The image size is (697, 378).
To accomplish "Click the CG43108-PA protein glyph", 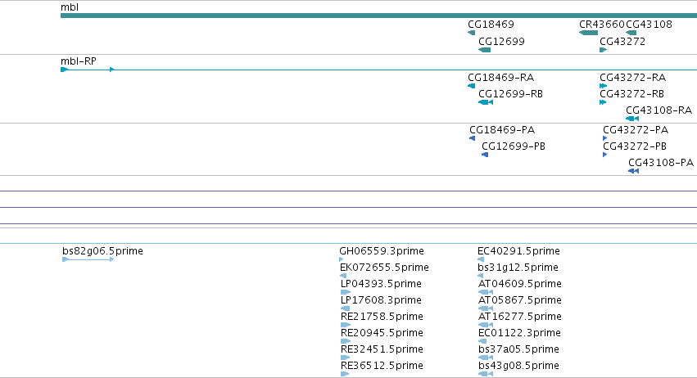I will coord(633,171).
